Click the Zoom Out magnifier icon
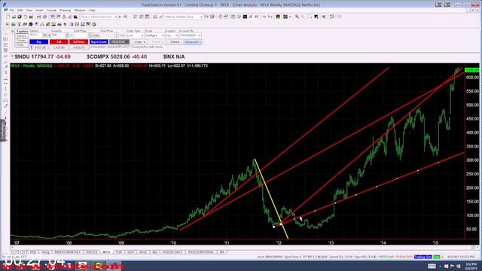Screen dimensions: 482x271 303,17
